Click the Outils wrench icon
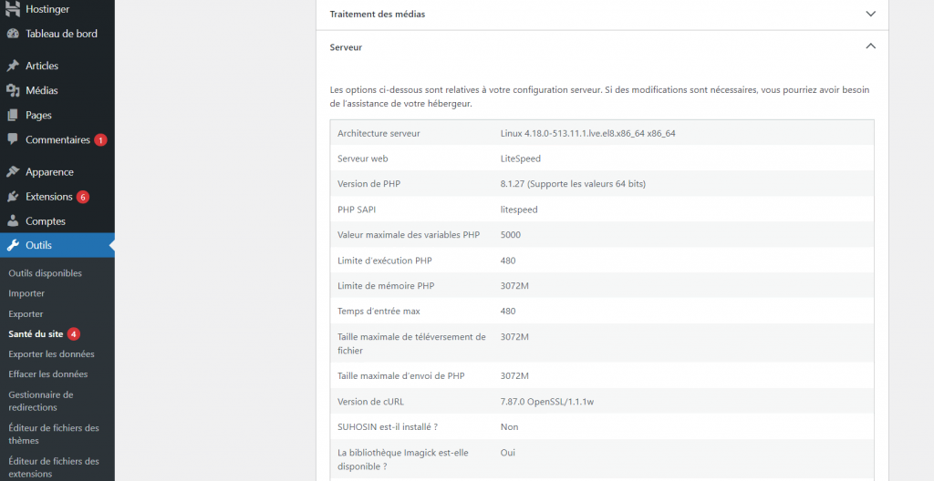Viewport: 934px width, 481px height. coord(13,246)
